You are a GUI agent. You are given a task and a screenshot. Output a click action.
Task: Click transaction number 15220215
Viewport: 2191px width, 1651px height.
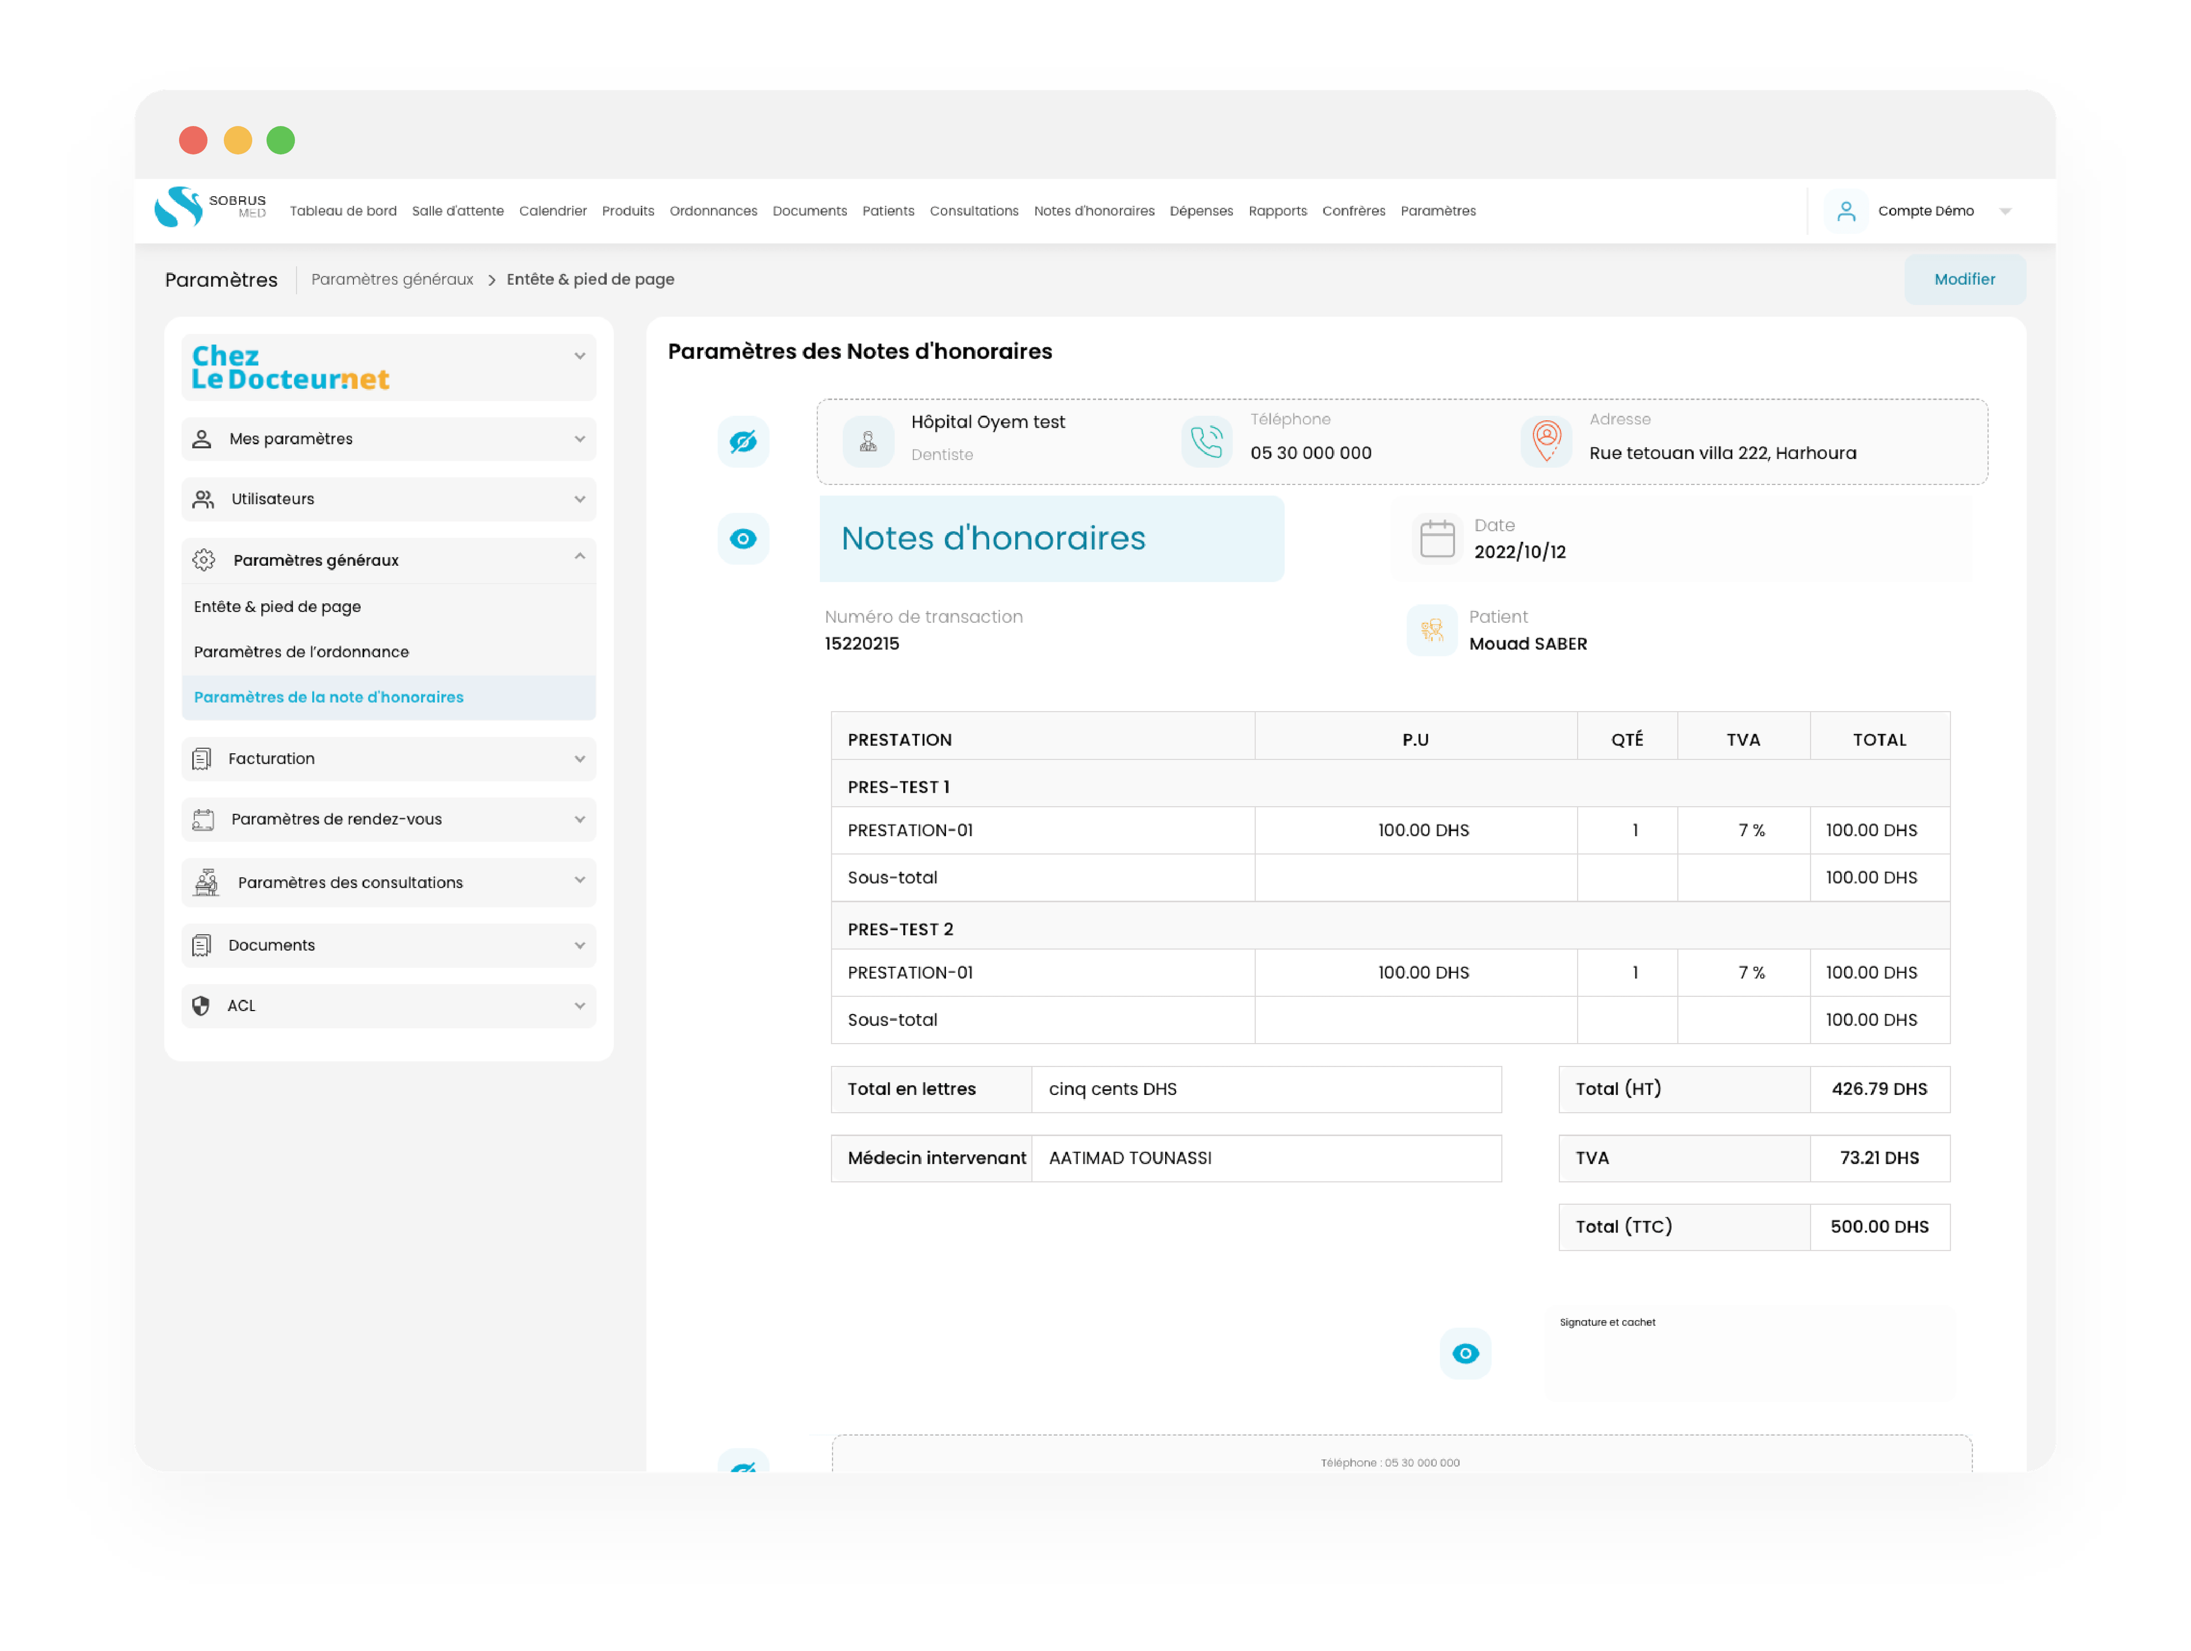pyautogui.click(x=862, y=643)
